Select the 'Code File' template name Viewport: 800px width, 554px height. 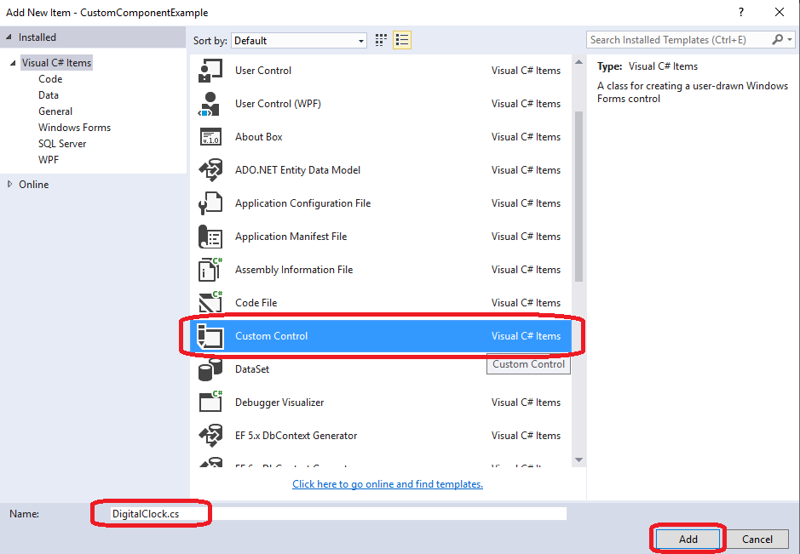[x=256, y=303]
